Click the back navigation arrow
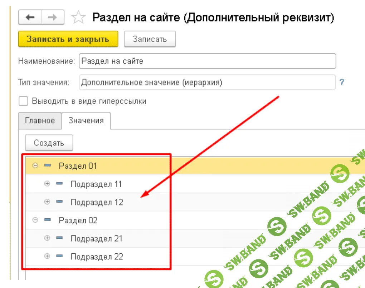This screenshot has height=288, width=365. 30,17
